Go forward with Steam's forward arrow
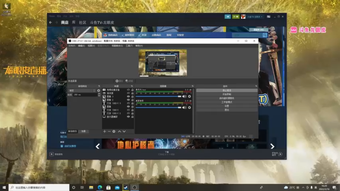 tap(57, 22)
